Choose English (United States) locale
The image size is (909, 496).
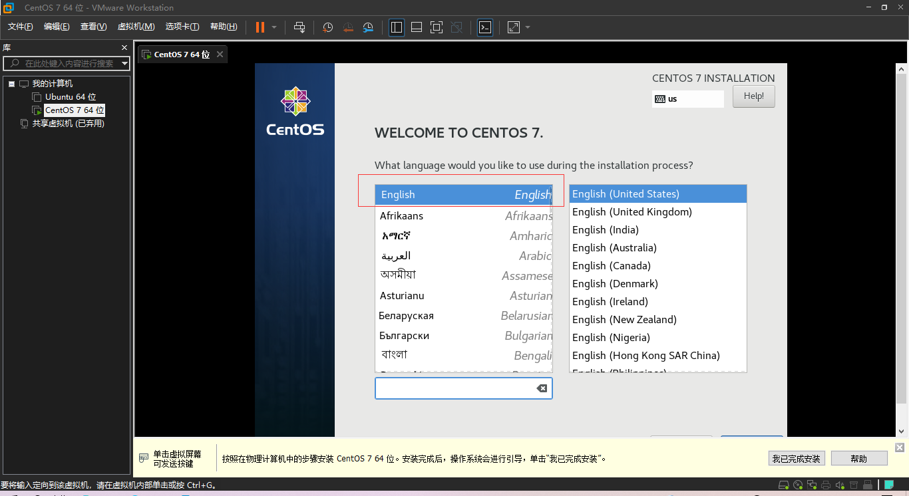coord(658,194)
